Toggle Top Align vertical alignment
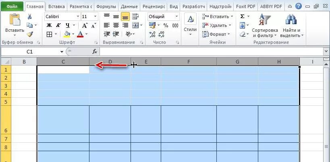The width and height of the screenshot is (330, 162). (107, 16)
